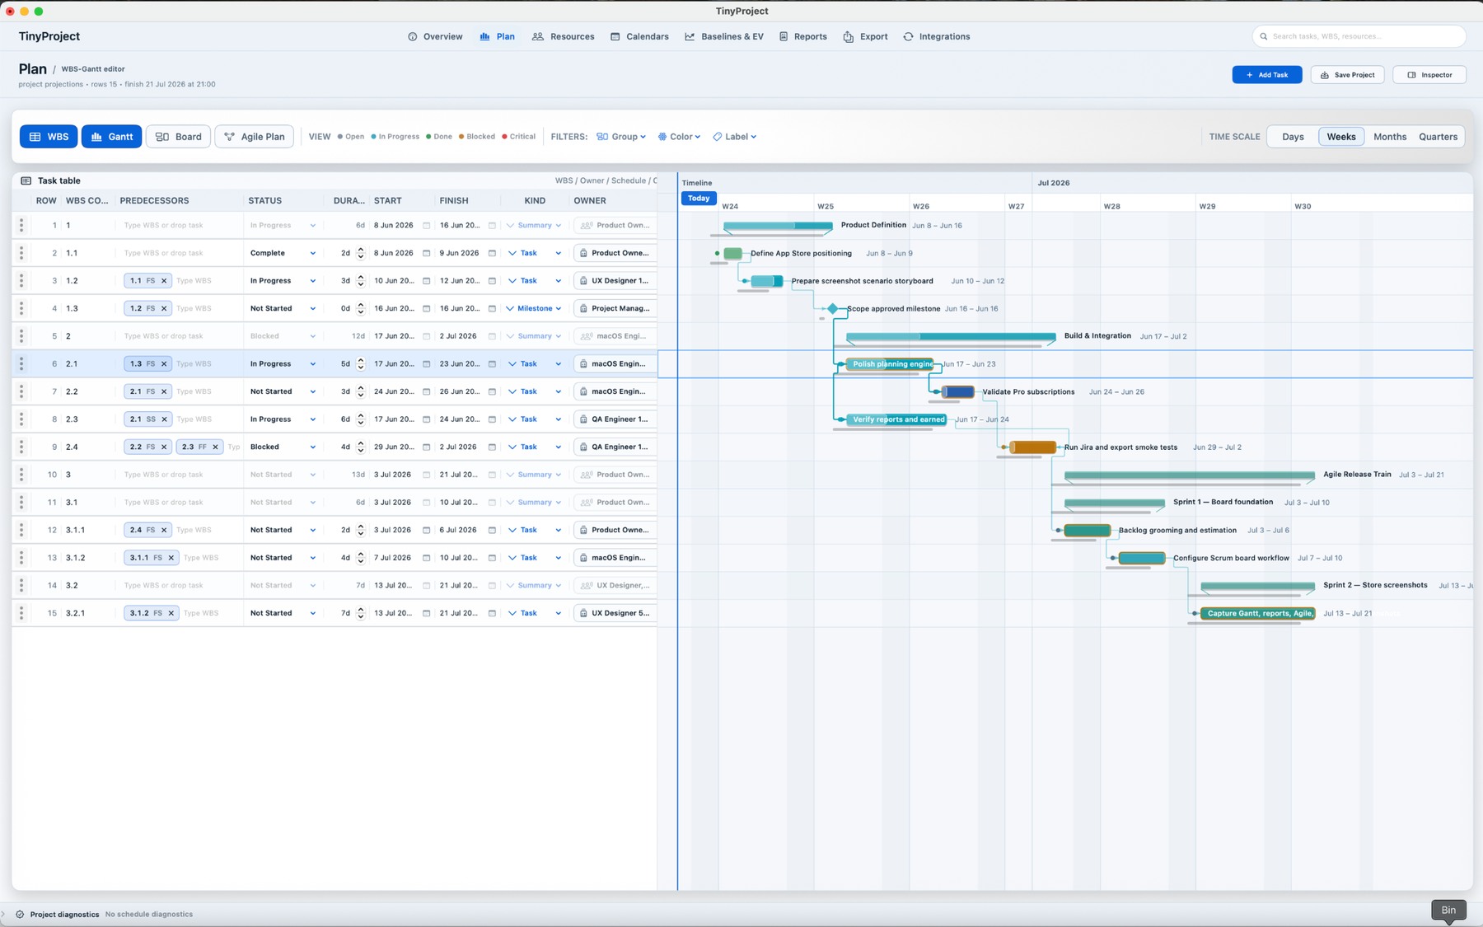Image resolution: width=1483 pixels, height=927 pixels.
Task: Click the Critical legend indicator
Action: [518, 137]
